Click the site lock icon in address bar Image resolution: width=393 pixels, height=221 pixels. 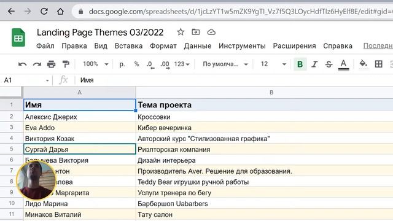(x=80, y=12)
